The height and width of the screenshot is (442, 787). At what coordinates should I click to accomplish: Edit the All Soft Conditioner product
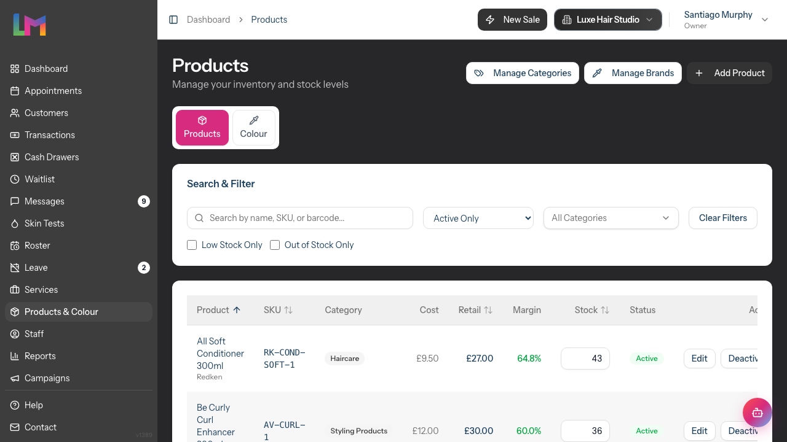coord(700,359)
